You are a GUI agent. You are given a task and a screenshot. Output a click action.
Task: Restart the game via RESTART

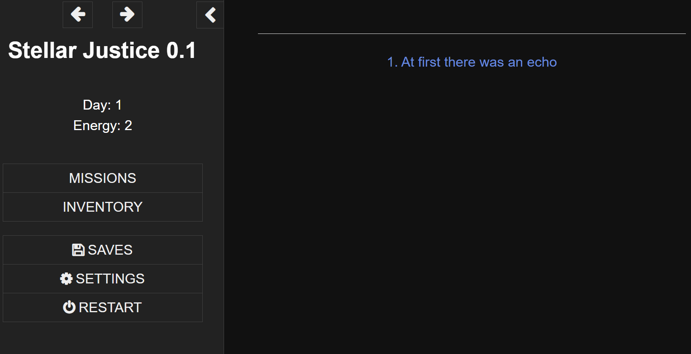tap(103, 307)
